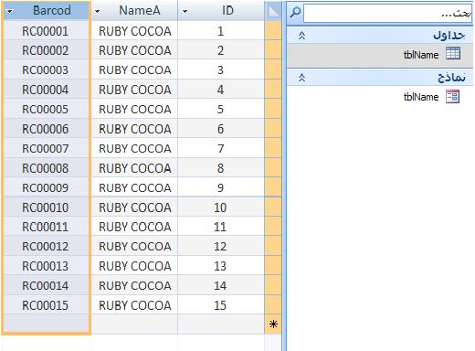Click cell RC00005
This screenshot has height=351, width=475.
click(x=46, y=109)
